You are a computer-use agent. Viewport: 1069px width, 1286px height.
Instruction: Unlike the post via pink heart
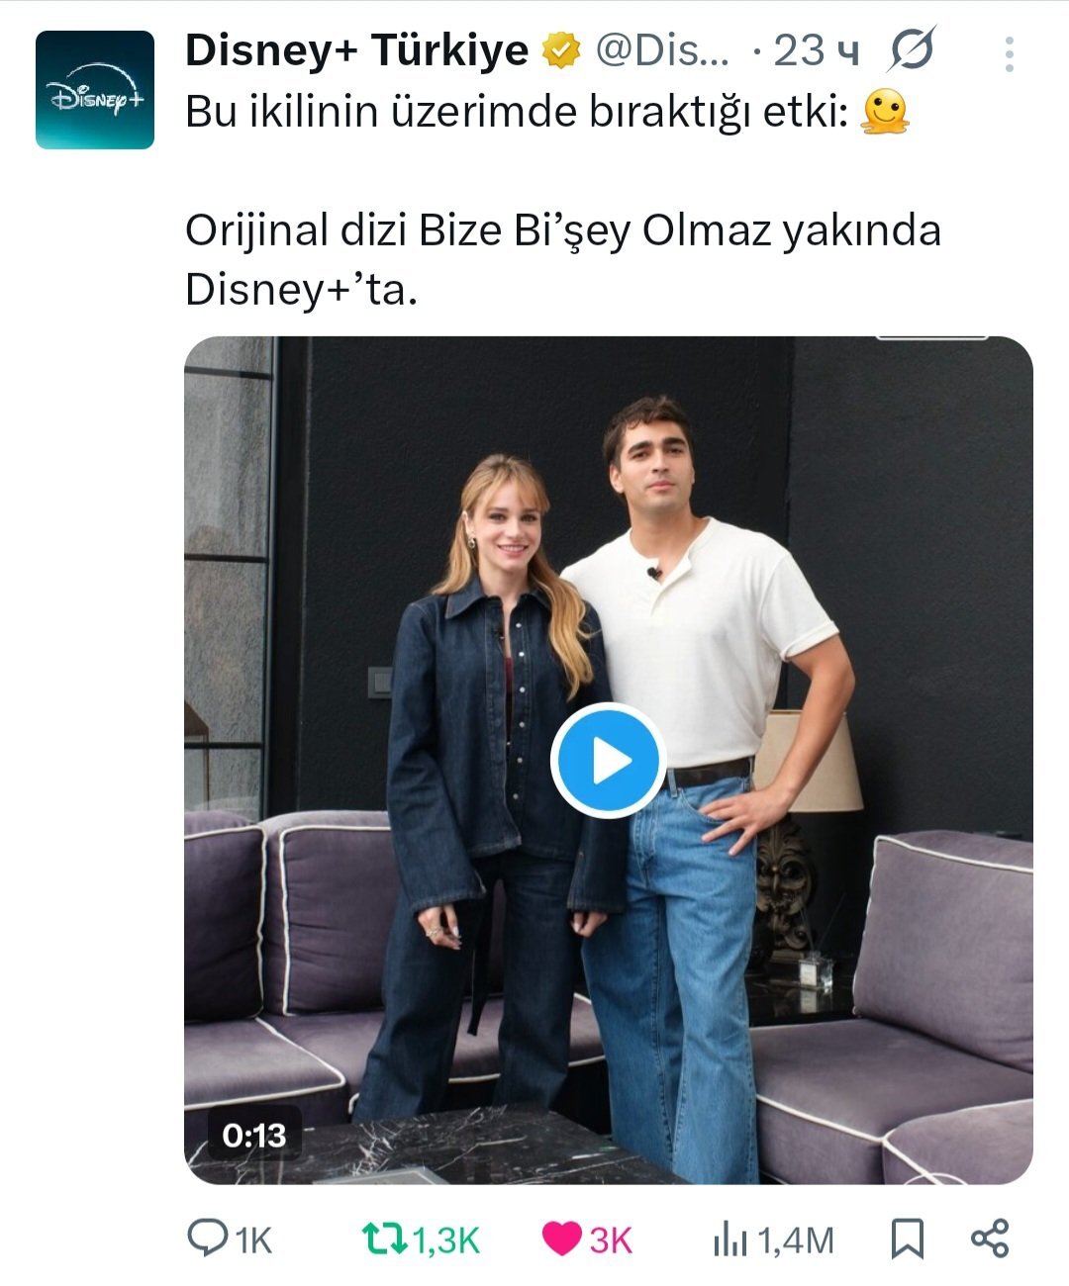pyautogui.click(x=562, y=1238)
